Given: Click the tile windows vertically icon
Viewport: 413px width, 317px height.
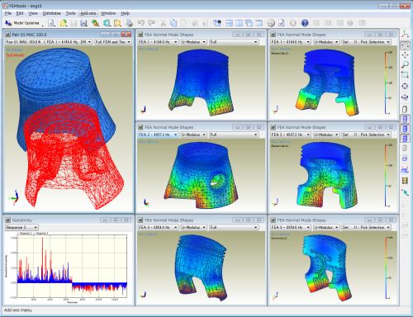Looking at the screenshot, I should coord(240,23).
